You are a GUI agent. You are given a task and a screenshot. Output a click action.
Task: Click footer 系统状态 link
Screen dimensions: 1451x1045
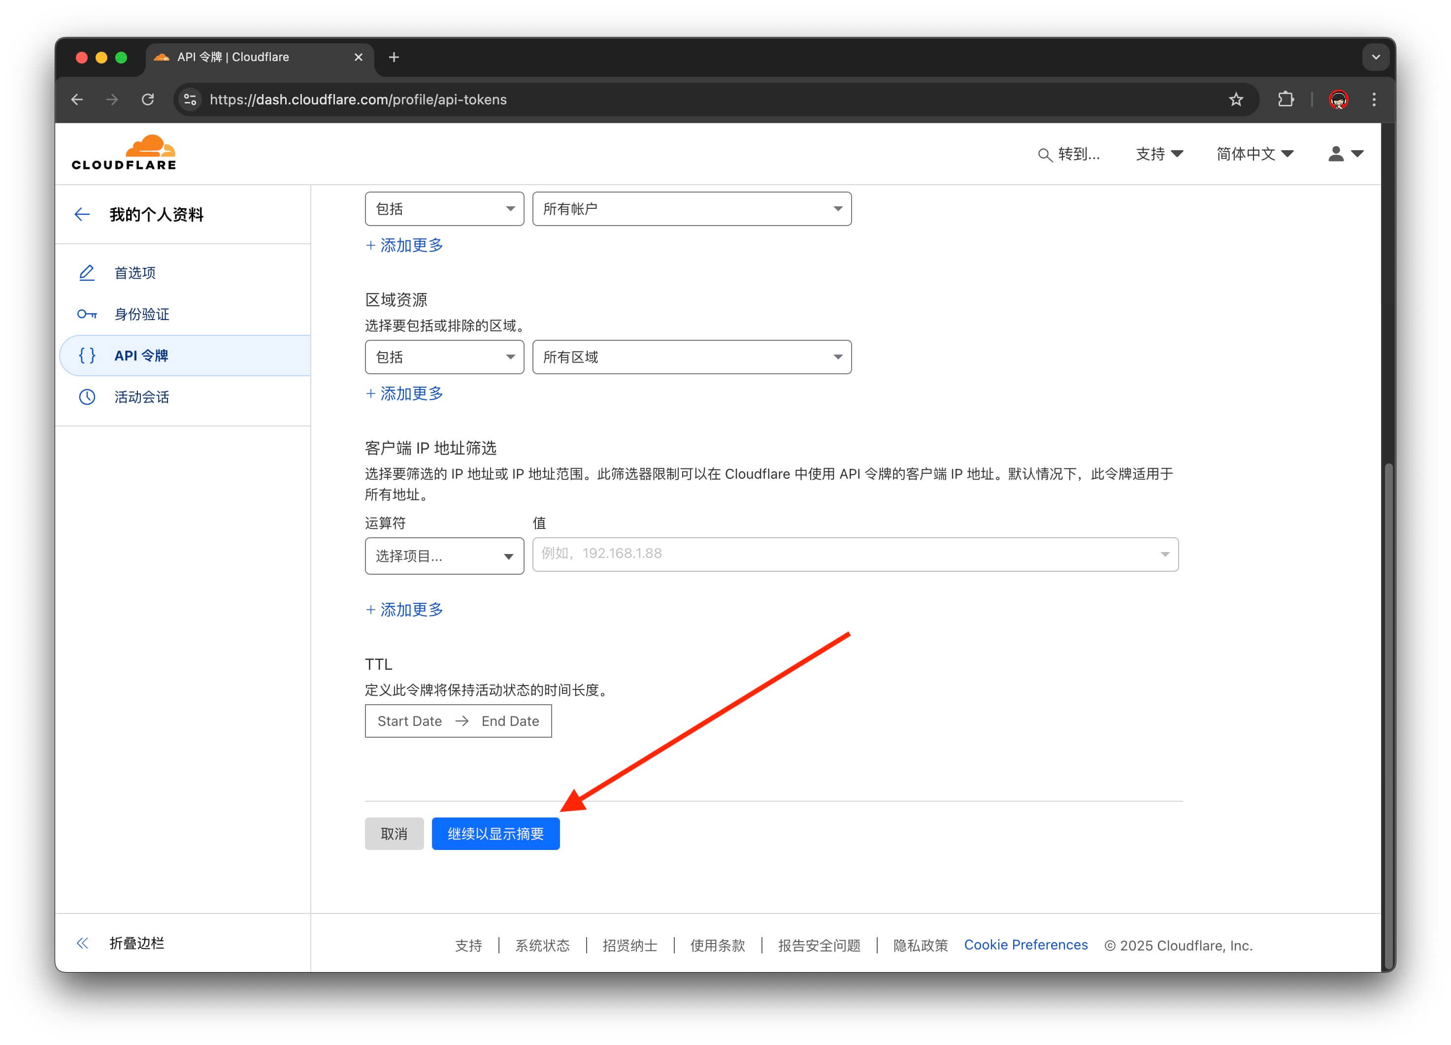tap(543, 945)
